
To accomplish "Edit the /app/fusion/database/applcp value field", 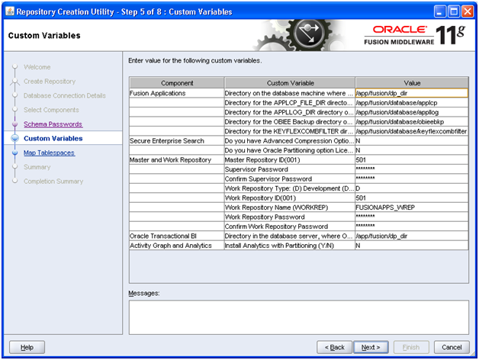I will coord(412,103).
